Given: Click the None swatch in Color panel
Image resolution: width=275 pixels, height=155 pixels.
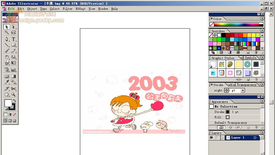Looking at the screenshot, I should 212,24.
